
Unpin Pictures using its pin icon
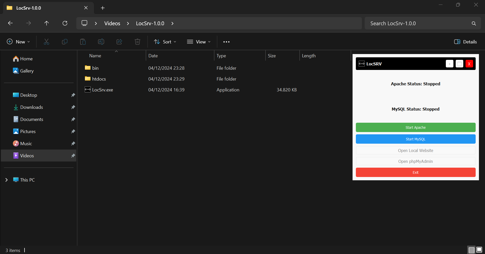(73, 132)
